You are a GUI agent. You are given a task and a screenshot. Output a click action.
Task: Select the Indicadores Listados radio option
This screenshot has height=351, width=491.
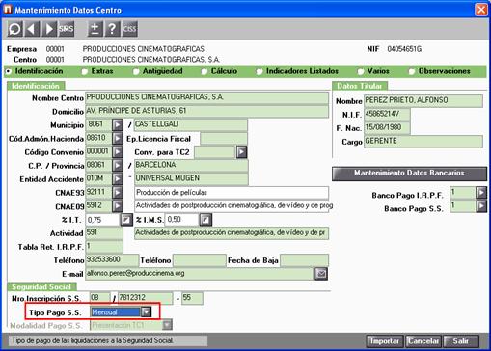[259, 71]
